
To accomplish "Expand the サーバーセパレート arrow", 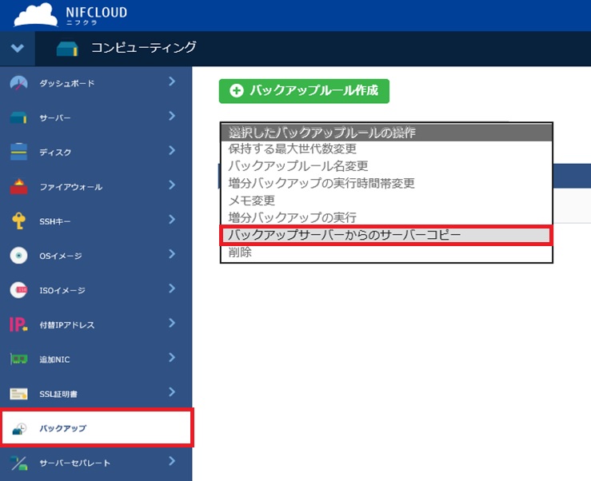I will click(172, 461).
